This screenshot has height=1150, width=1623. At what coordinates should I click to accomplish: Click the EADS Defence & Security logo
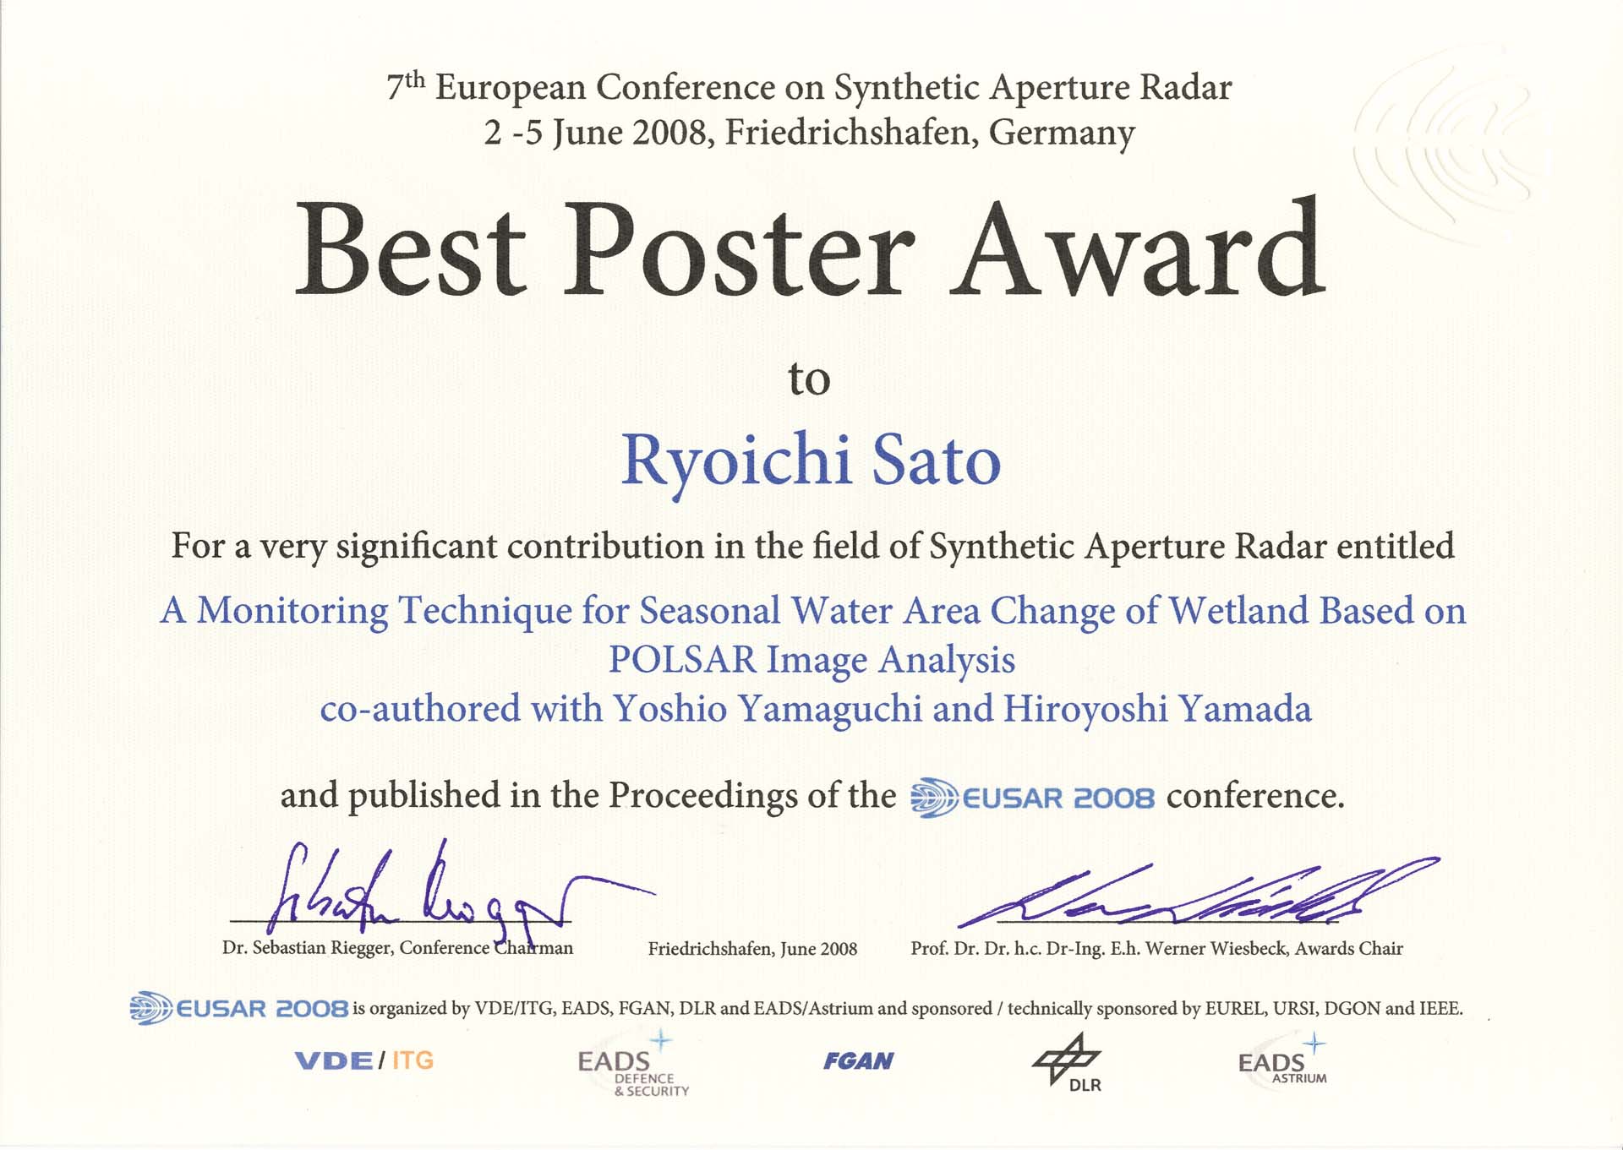click(632, 1067)
